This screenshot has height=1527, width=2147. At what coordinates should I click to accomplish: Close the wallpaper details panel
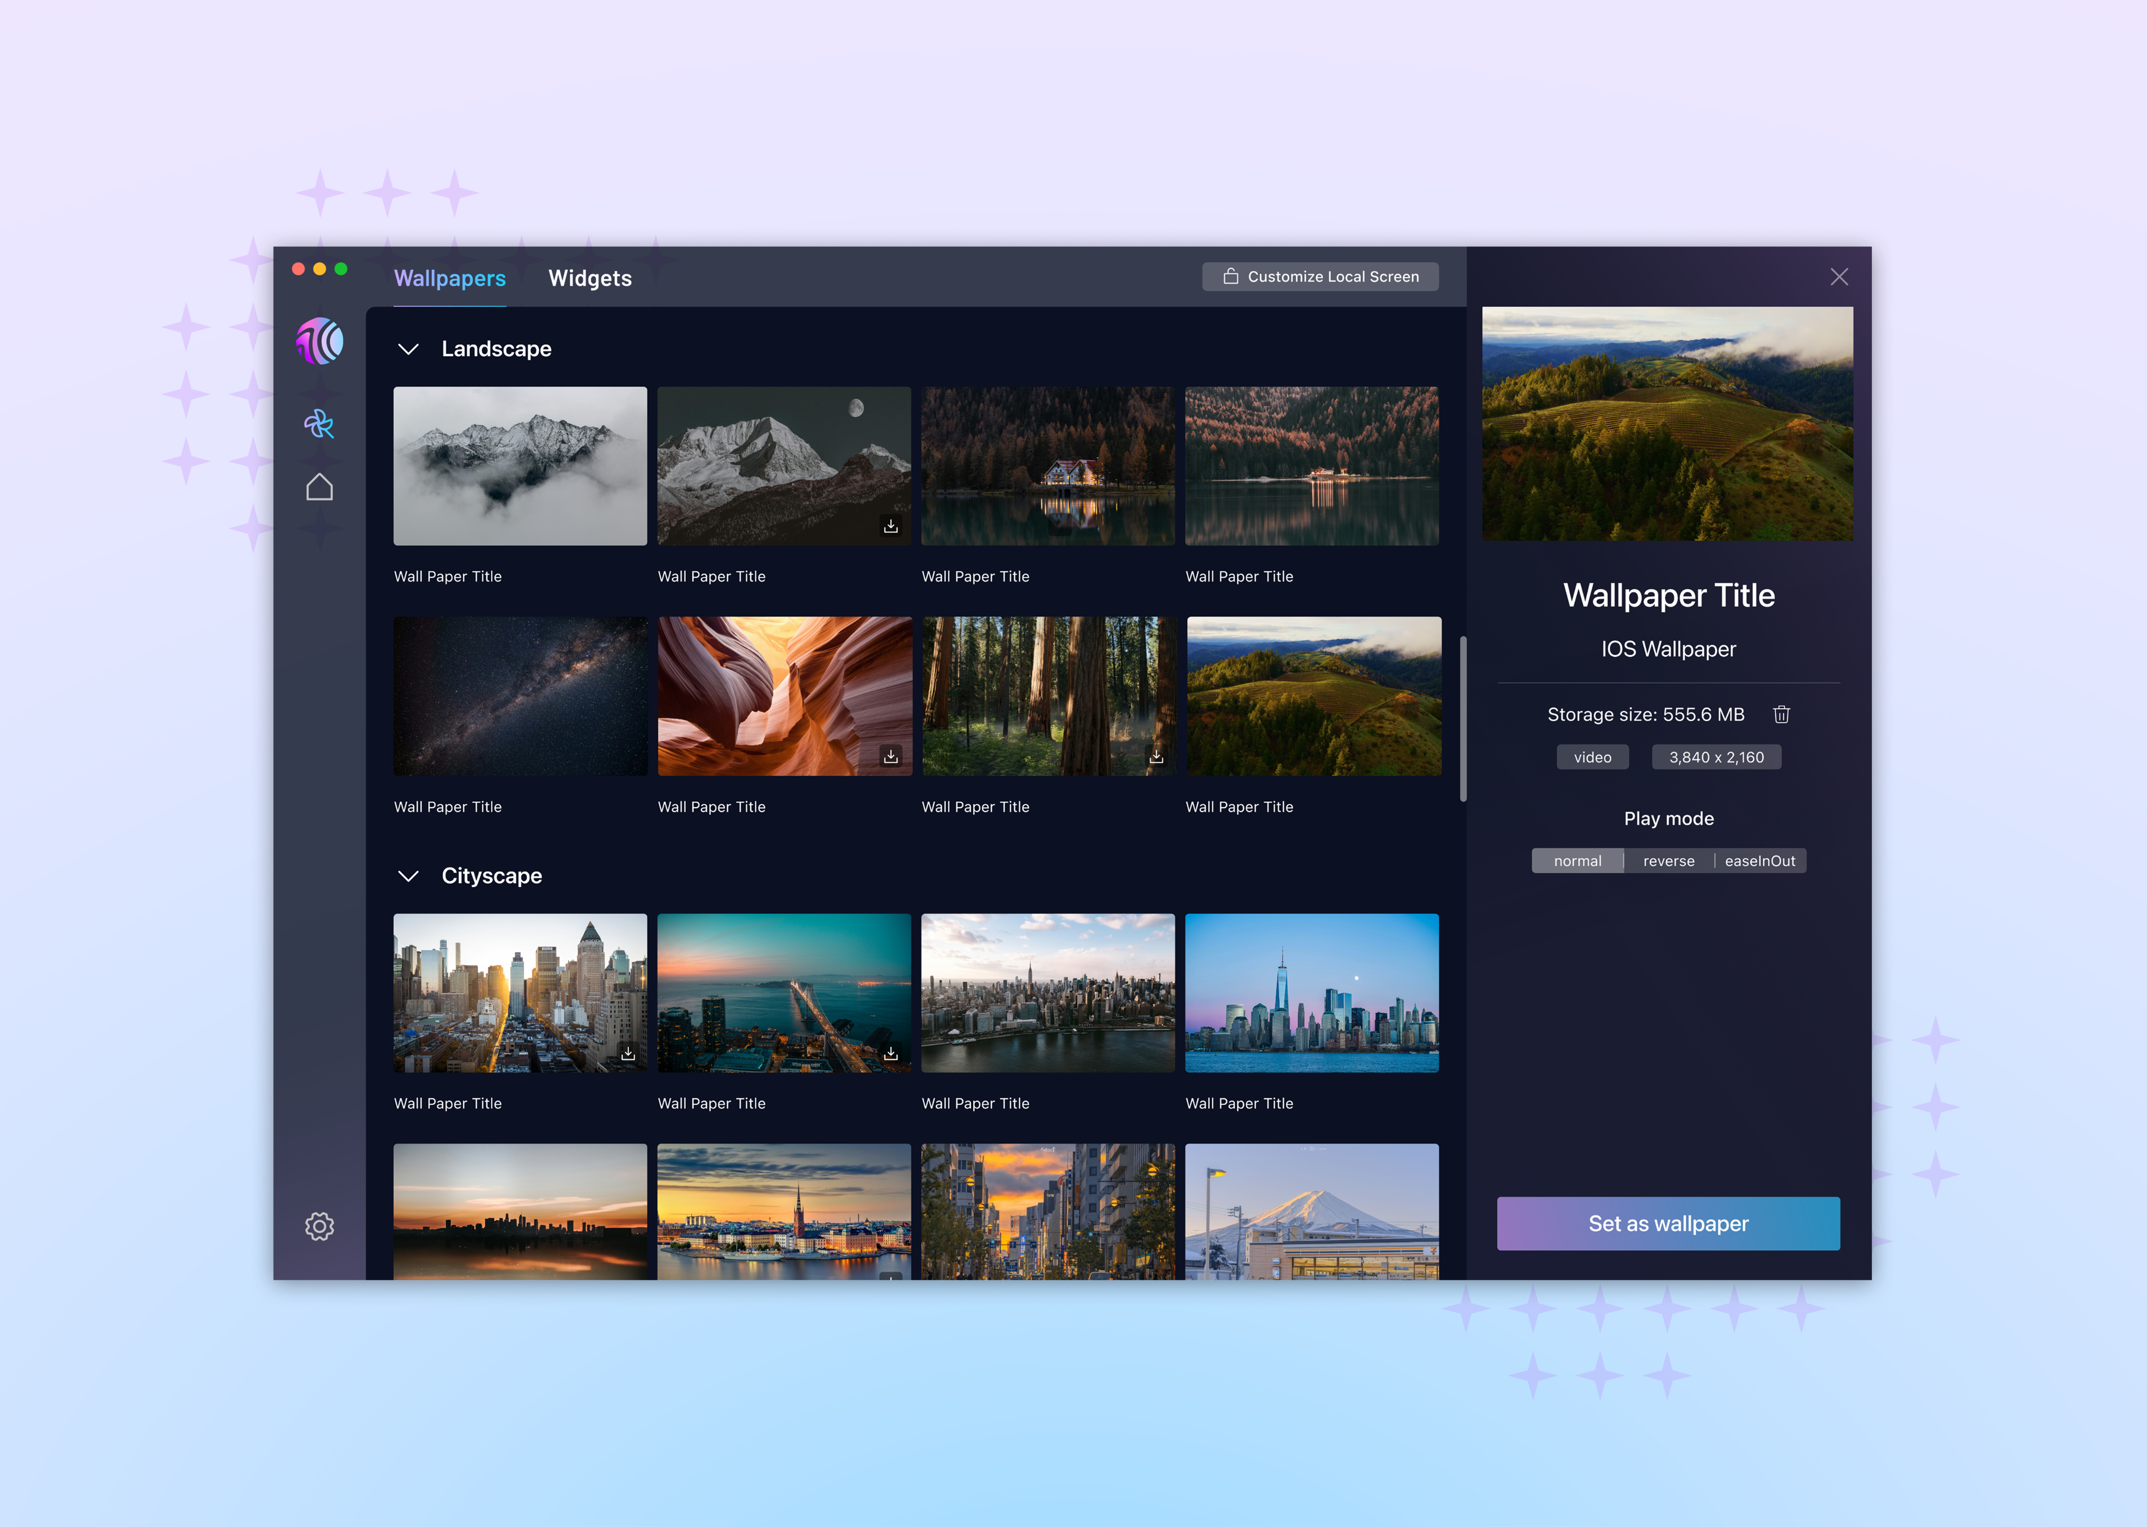(1840, 276)
